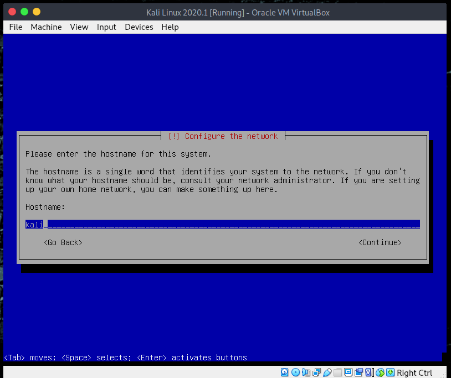This screenshot has width=451, height=378.
Task: Click the CPU virtualization status icon
Action: tap(369, 372)
